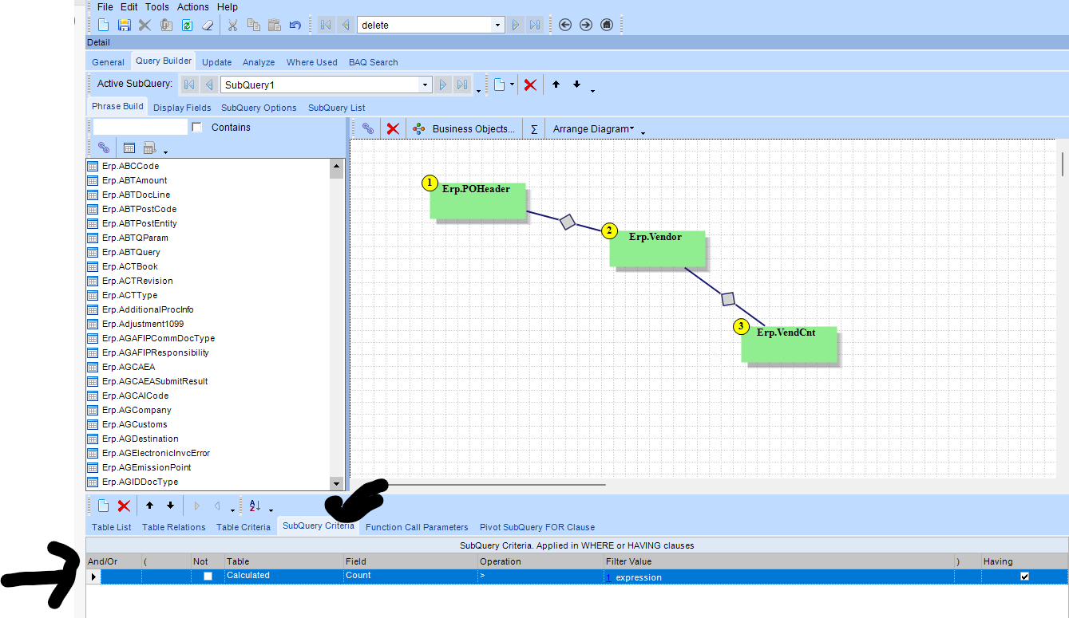Move criteria row up with the up arrow
This screenshot has width=1069, height=618.
(x=149, y=506)
